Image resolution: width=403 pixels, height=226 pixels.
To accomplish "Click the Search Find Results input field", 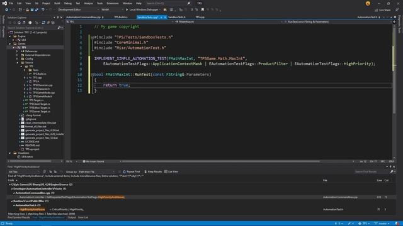I will pyautogui.click(x=372, y=171).
